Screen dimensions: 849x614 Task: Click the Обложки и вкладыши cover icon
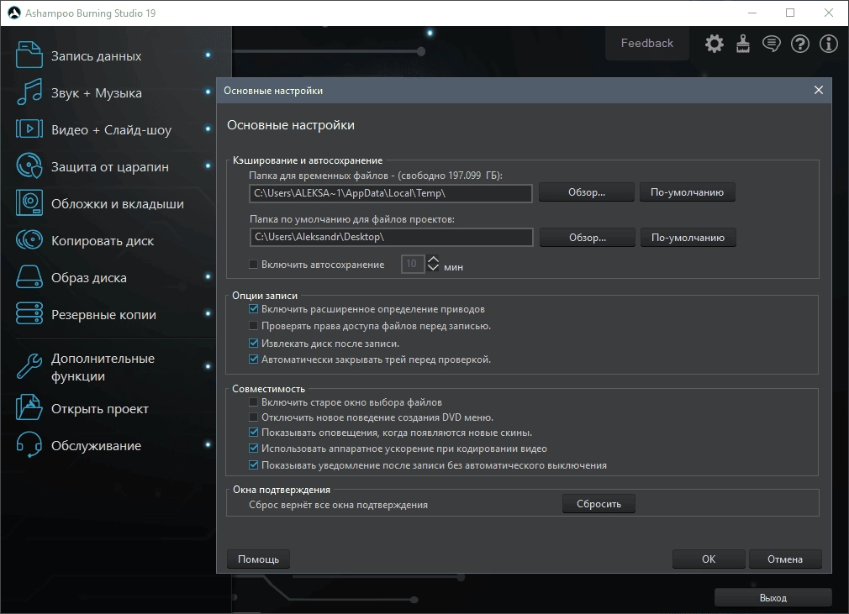pyautogui.click(x=29, y=203)
